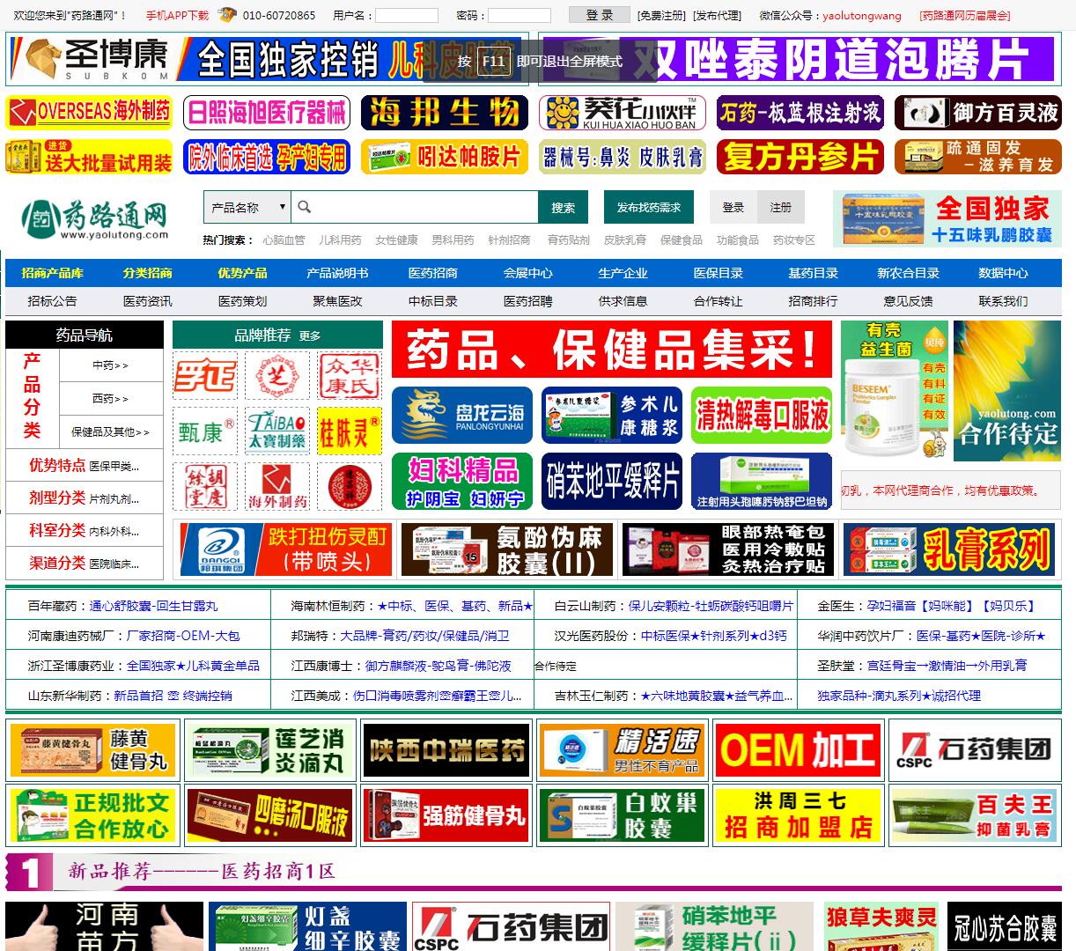1076x951 pixels.
Task: Open the TAIBAO 太宝制药 brand logo
Action: pyautogui.click(x=277, y=431)
